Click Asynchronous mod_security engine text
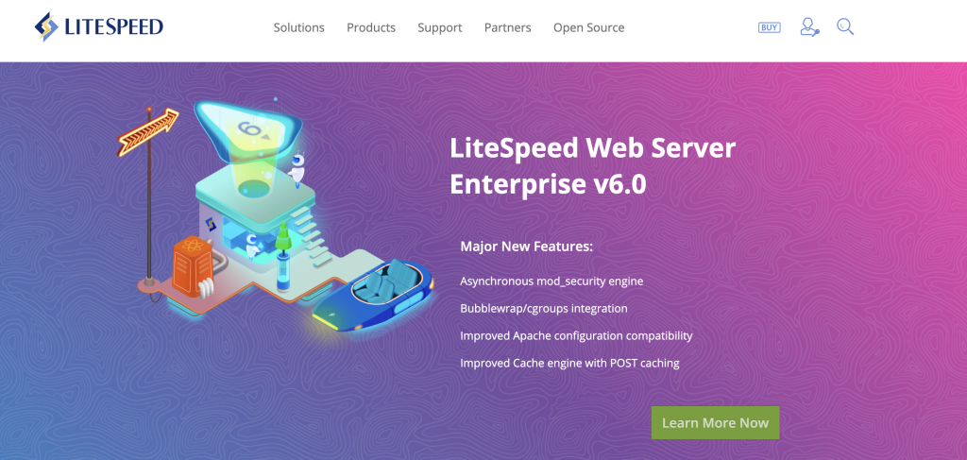 coord(551,281)
